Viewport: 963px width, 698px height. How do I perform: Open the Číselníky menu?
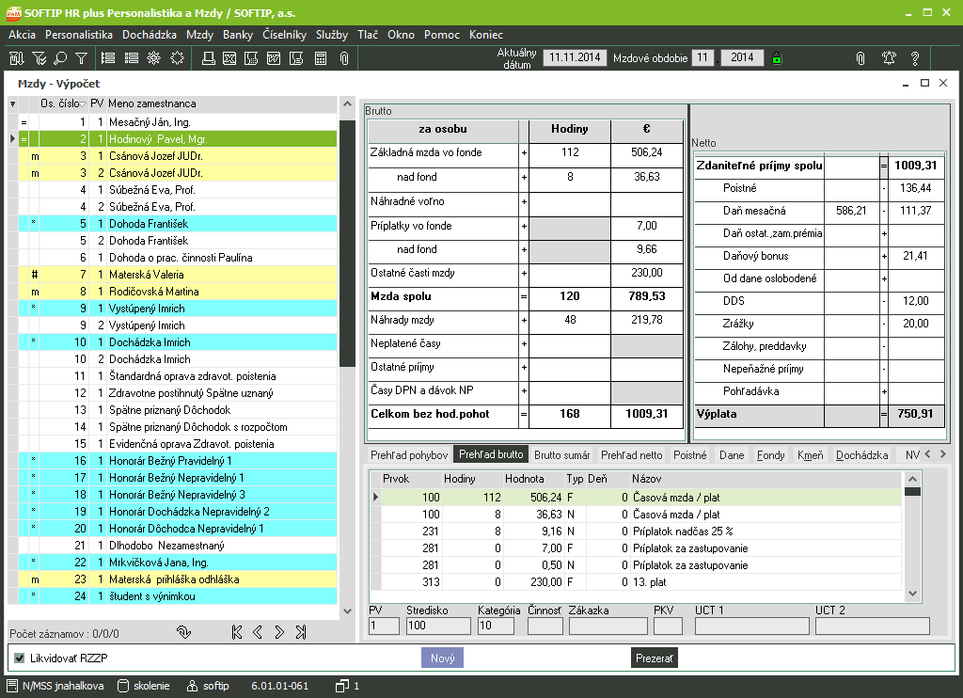click(x=284, y=35)
